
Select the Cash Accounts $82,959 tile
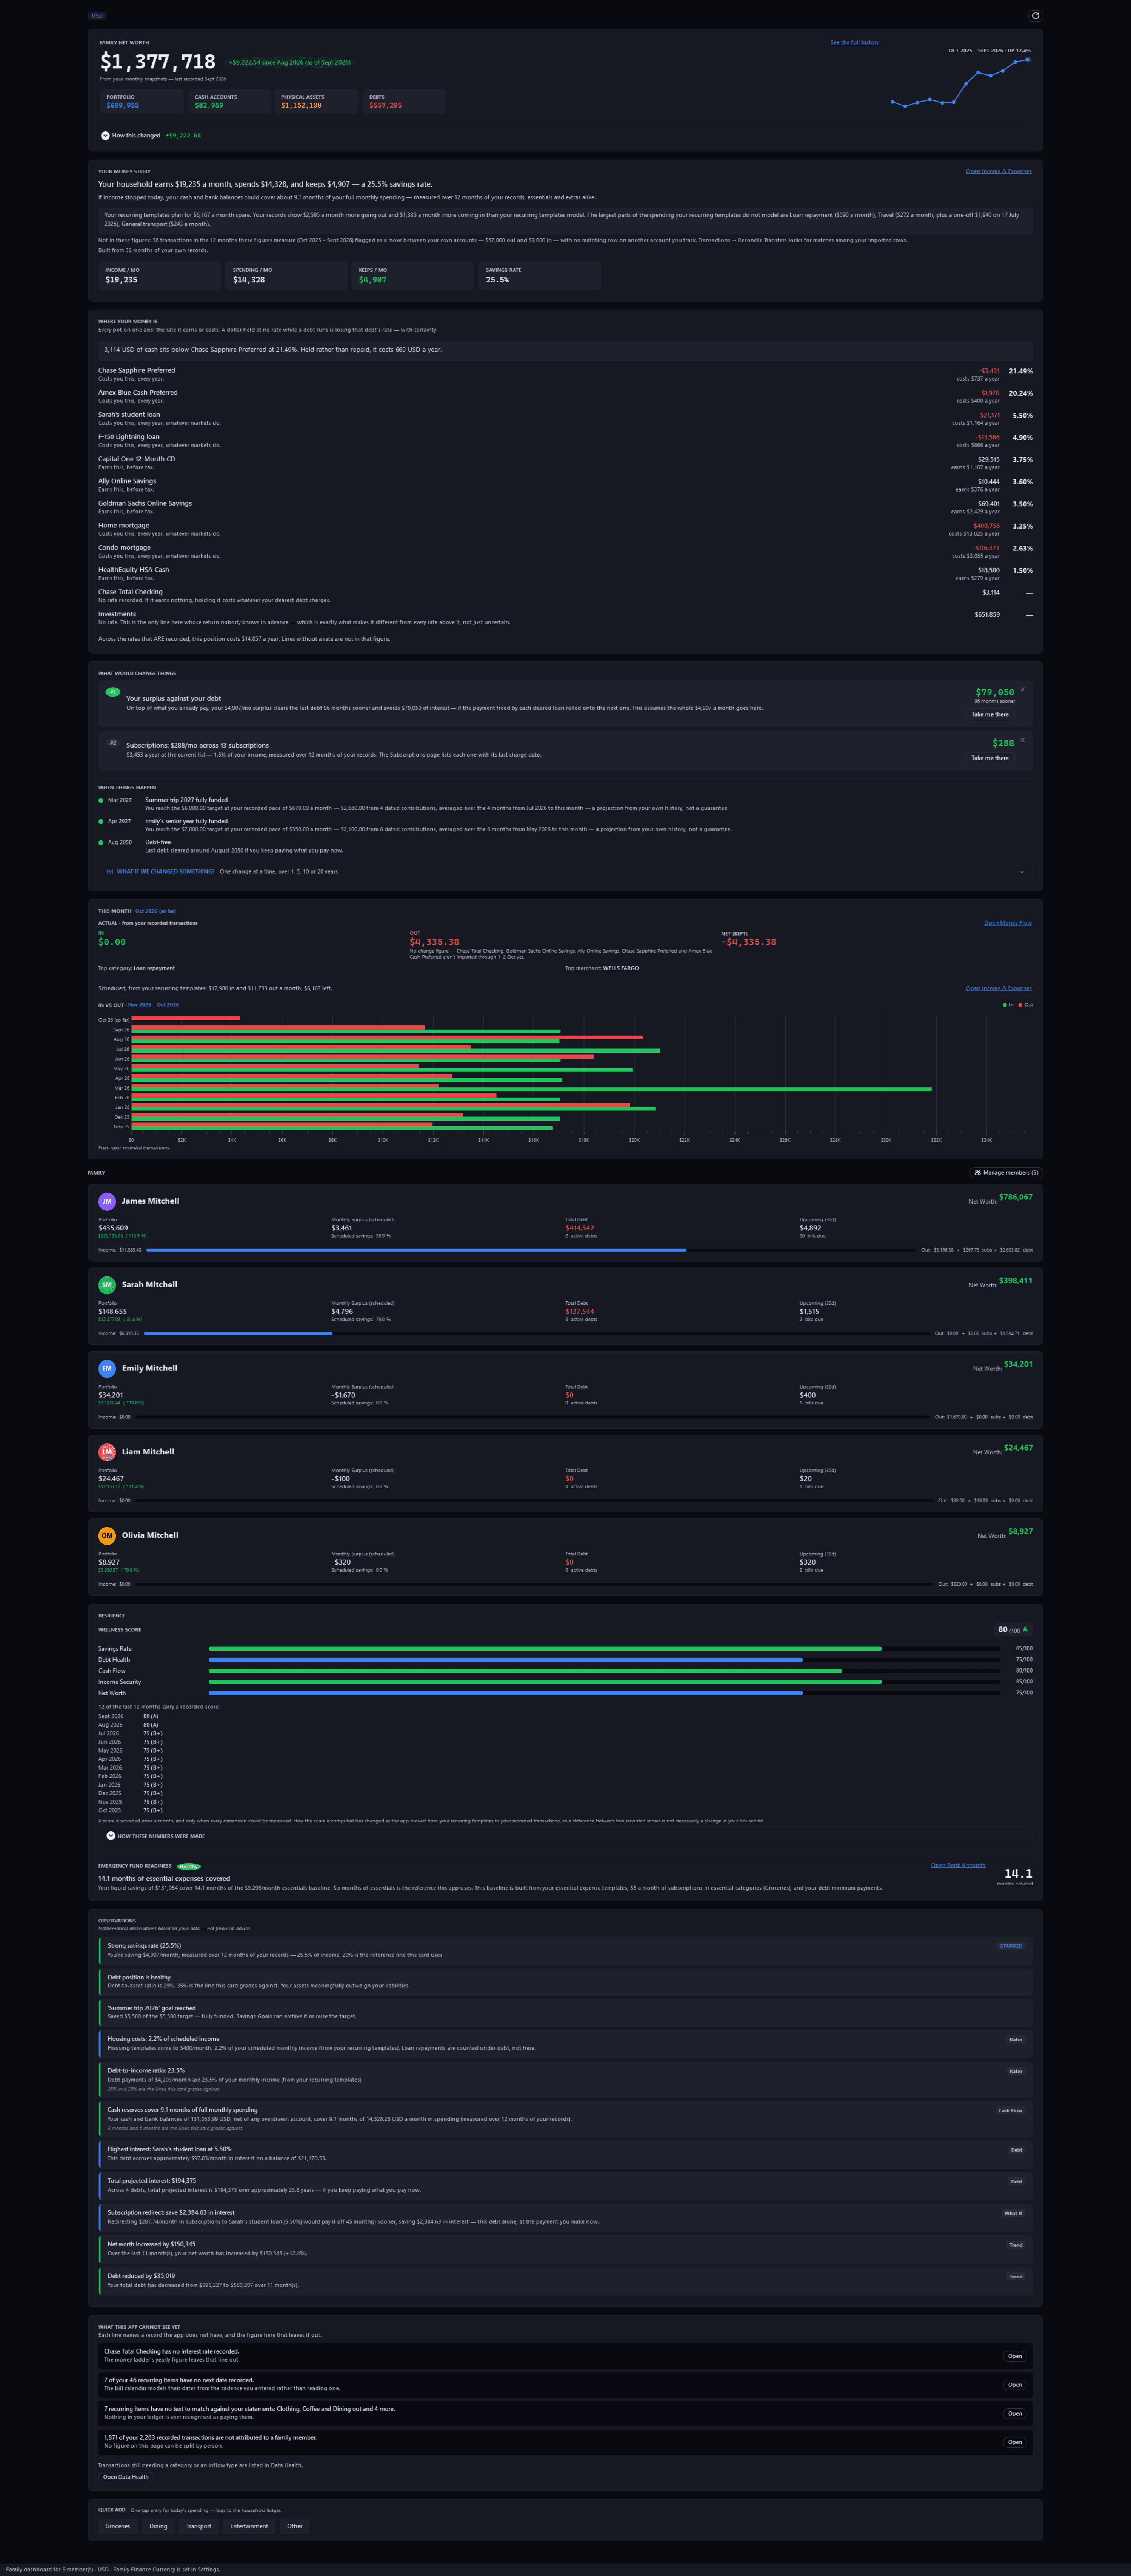tap(230, 101)
